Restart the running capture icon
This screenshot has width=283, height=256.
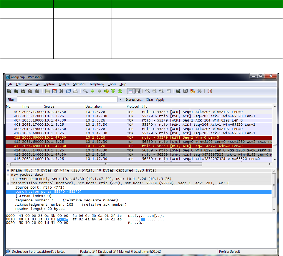click(37, 91)
